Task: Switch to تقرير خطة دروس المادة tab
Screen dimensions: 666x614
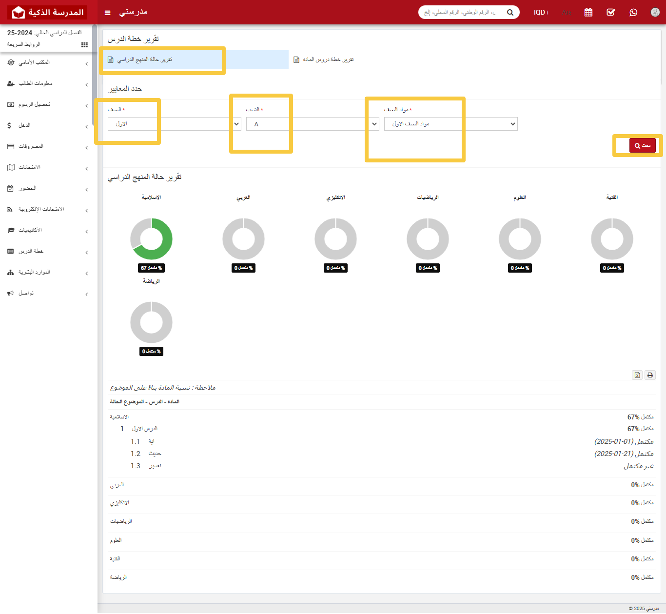Action: (x=328, y=59)
